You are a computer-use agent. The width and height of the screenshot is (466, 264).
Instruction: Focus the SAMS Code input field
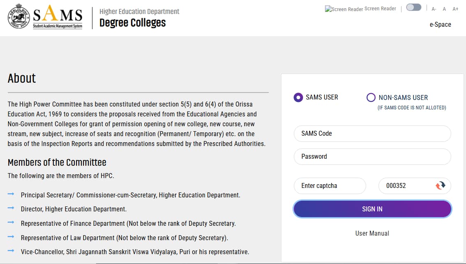(x=372, y=134)
